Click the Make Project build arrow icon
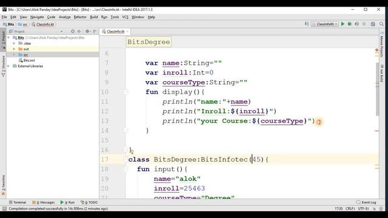388x218 pixels. click(307, 24)
